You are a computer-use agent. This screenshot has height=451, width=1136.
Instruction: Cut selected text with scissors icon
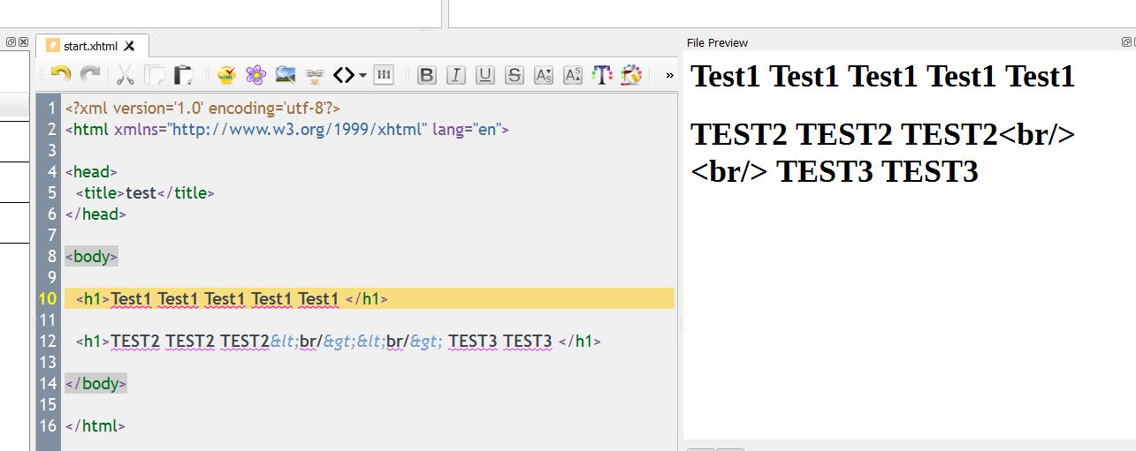click(125, 75)
